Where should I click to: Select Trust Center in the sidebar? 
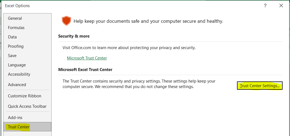click(19, 127)
